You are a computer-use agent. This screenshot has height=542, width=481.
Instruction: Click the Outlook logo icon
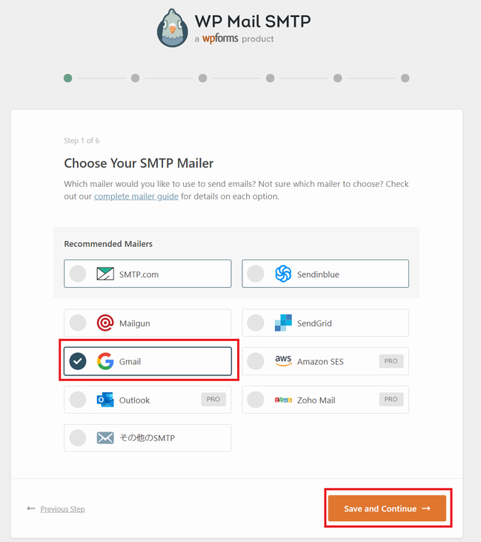point(105,400)
